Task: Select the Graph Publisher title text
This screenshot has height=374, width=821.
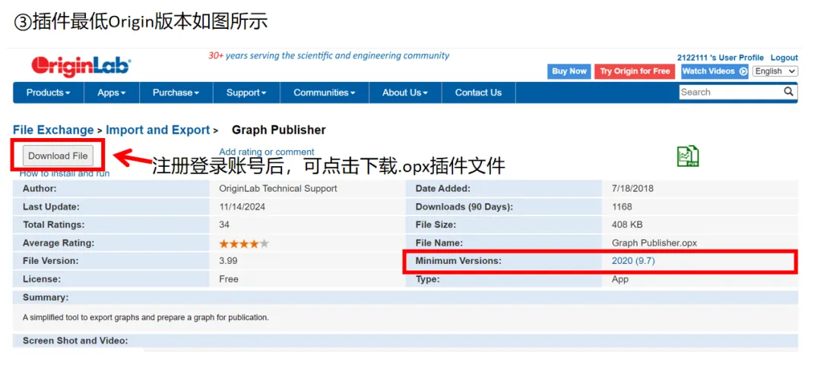Action: (x=278, y=130)
